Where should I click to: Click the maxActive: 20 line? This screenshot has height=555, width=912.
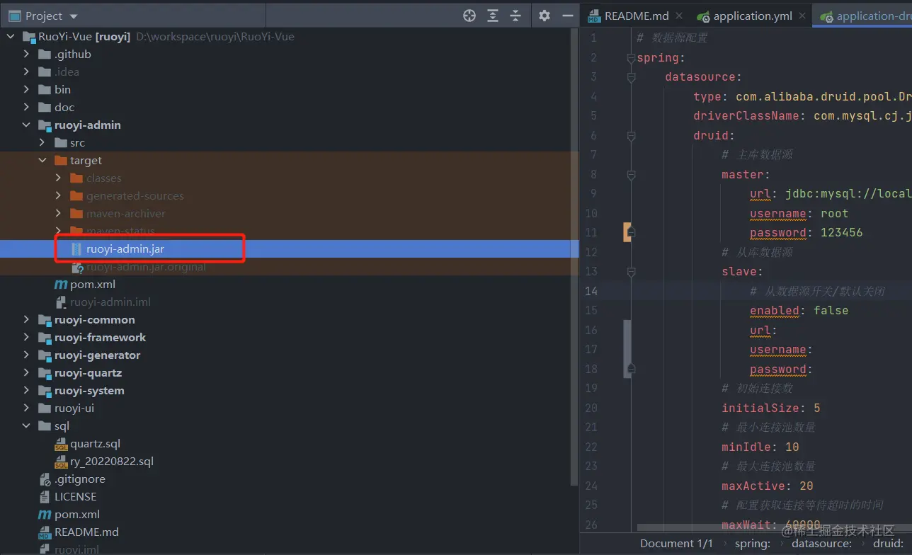(767, 486)
